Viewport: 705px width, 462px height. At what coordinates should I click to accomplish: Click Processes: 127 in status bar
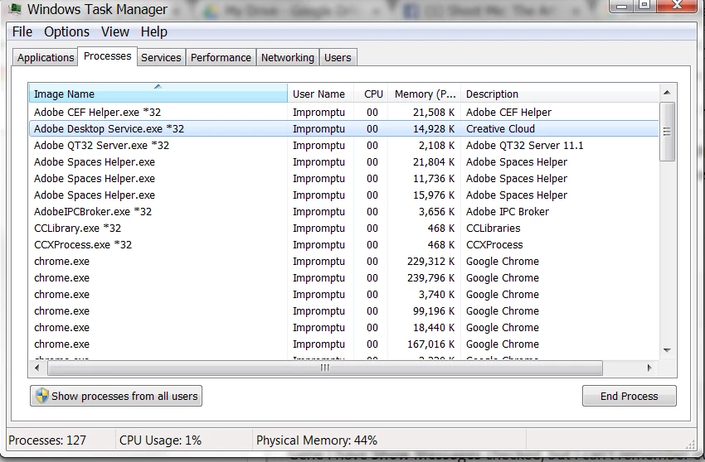pos(47,440)
